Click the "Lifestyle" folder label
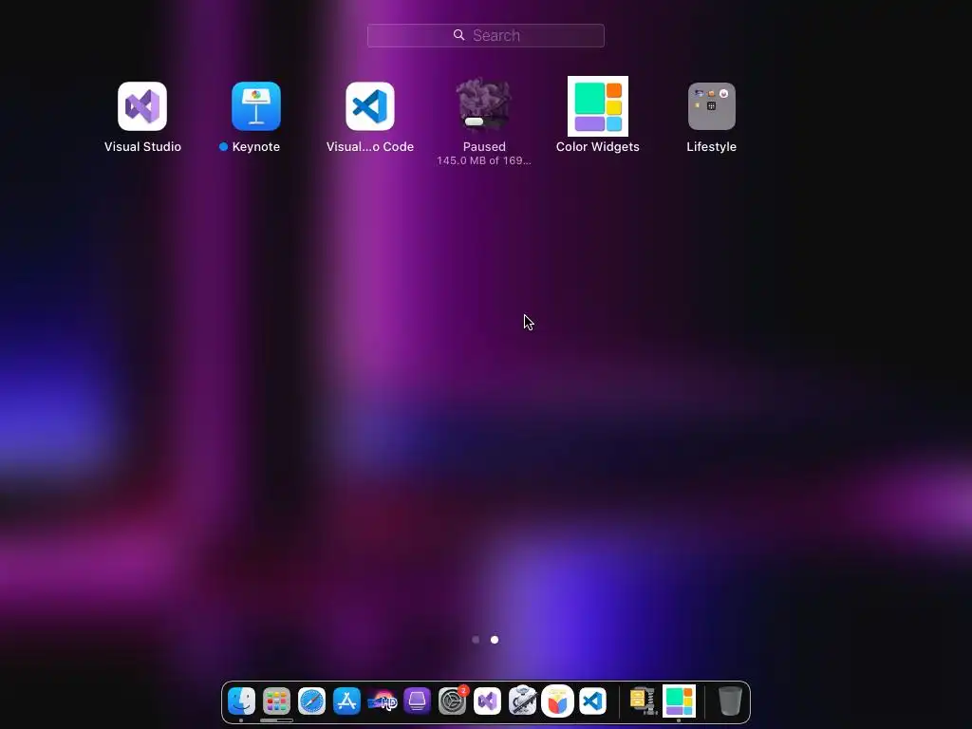 click(712, 147)
